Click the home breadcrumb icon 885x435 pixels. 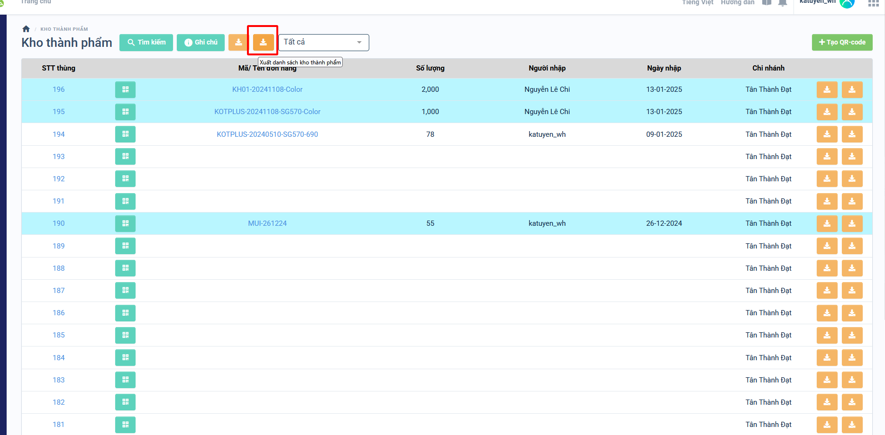click(x=26, y=29)
